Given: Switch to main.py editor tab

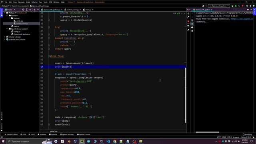Looking at the screenshot, I should click(88, 10).
